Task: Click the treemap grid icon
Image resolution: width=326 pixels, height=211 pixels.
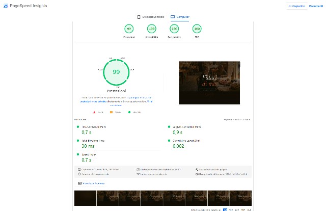Action: [x=79, y=183]
